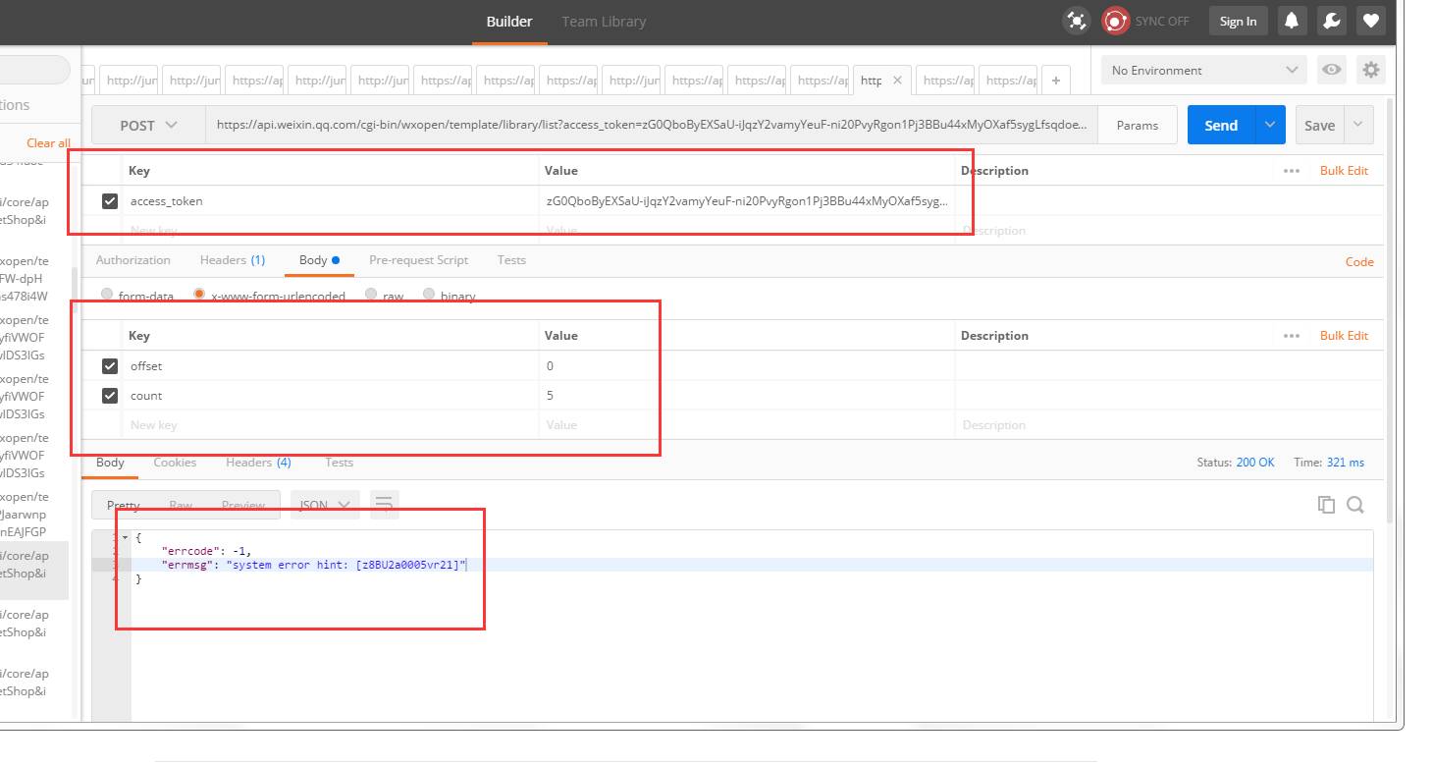1433x766 pixels.
Task: Click the satellite interceptor icon
Action: click(1077, 21)
